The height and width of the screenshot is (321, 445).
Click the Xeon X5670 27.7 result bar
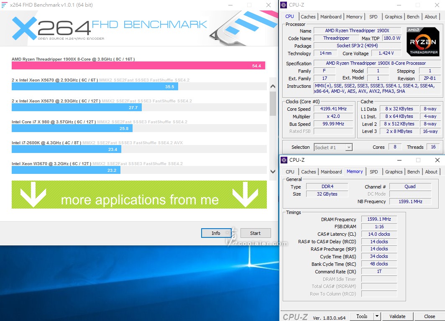[x=77, y=107]
